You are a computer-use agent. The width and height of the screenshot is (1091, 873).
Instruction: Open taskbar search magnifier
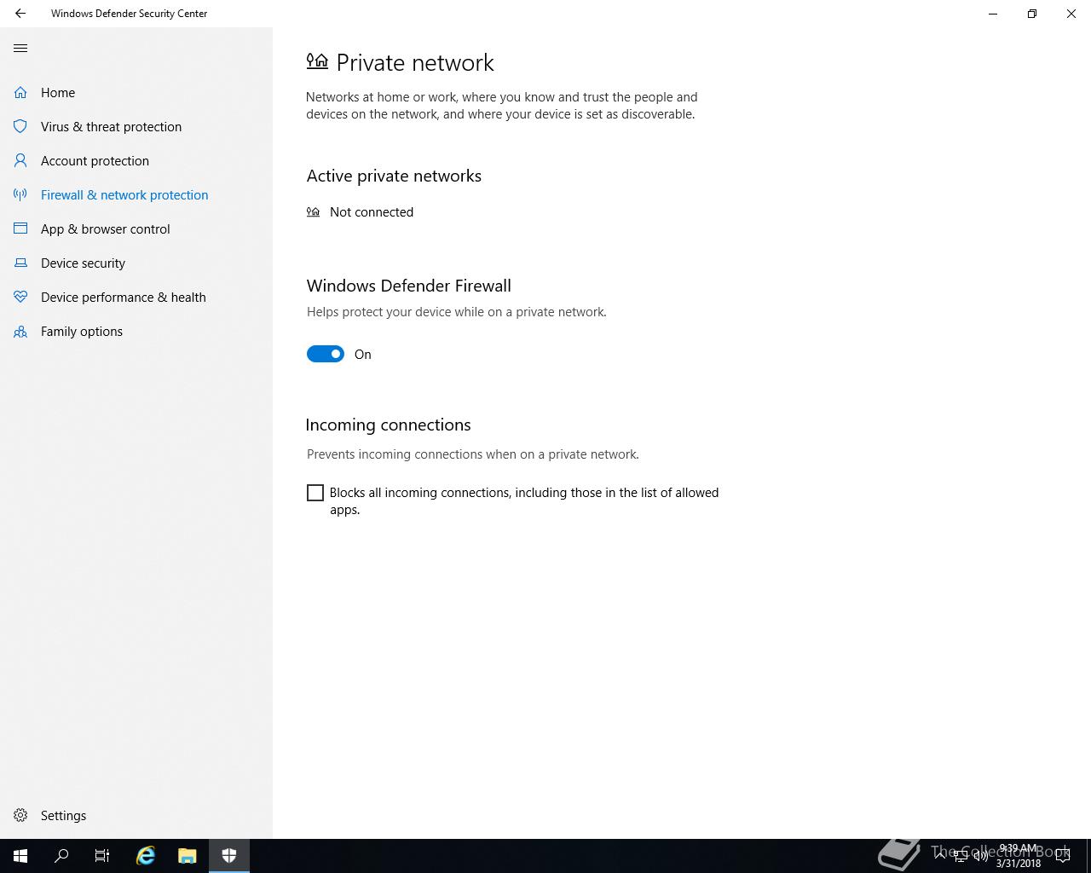coord(61,856)
